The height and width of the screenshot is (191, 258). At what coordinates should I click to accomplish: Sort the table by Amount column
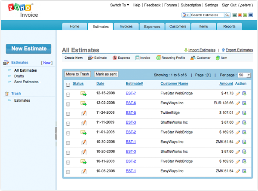(x=226, y=84)
